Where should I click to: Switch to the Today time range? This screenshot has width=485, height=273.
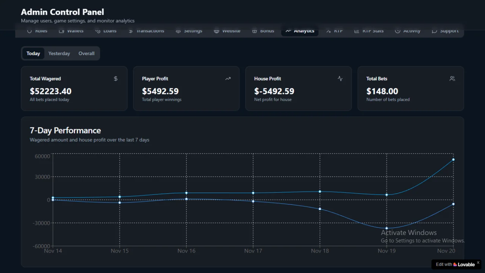[x=33, y=53]
